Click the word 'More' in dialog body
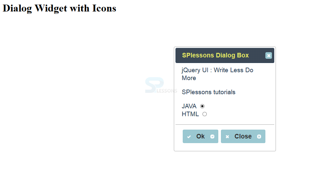The width and height of the screenshot is (322, 170). coord(189,78)
